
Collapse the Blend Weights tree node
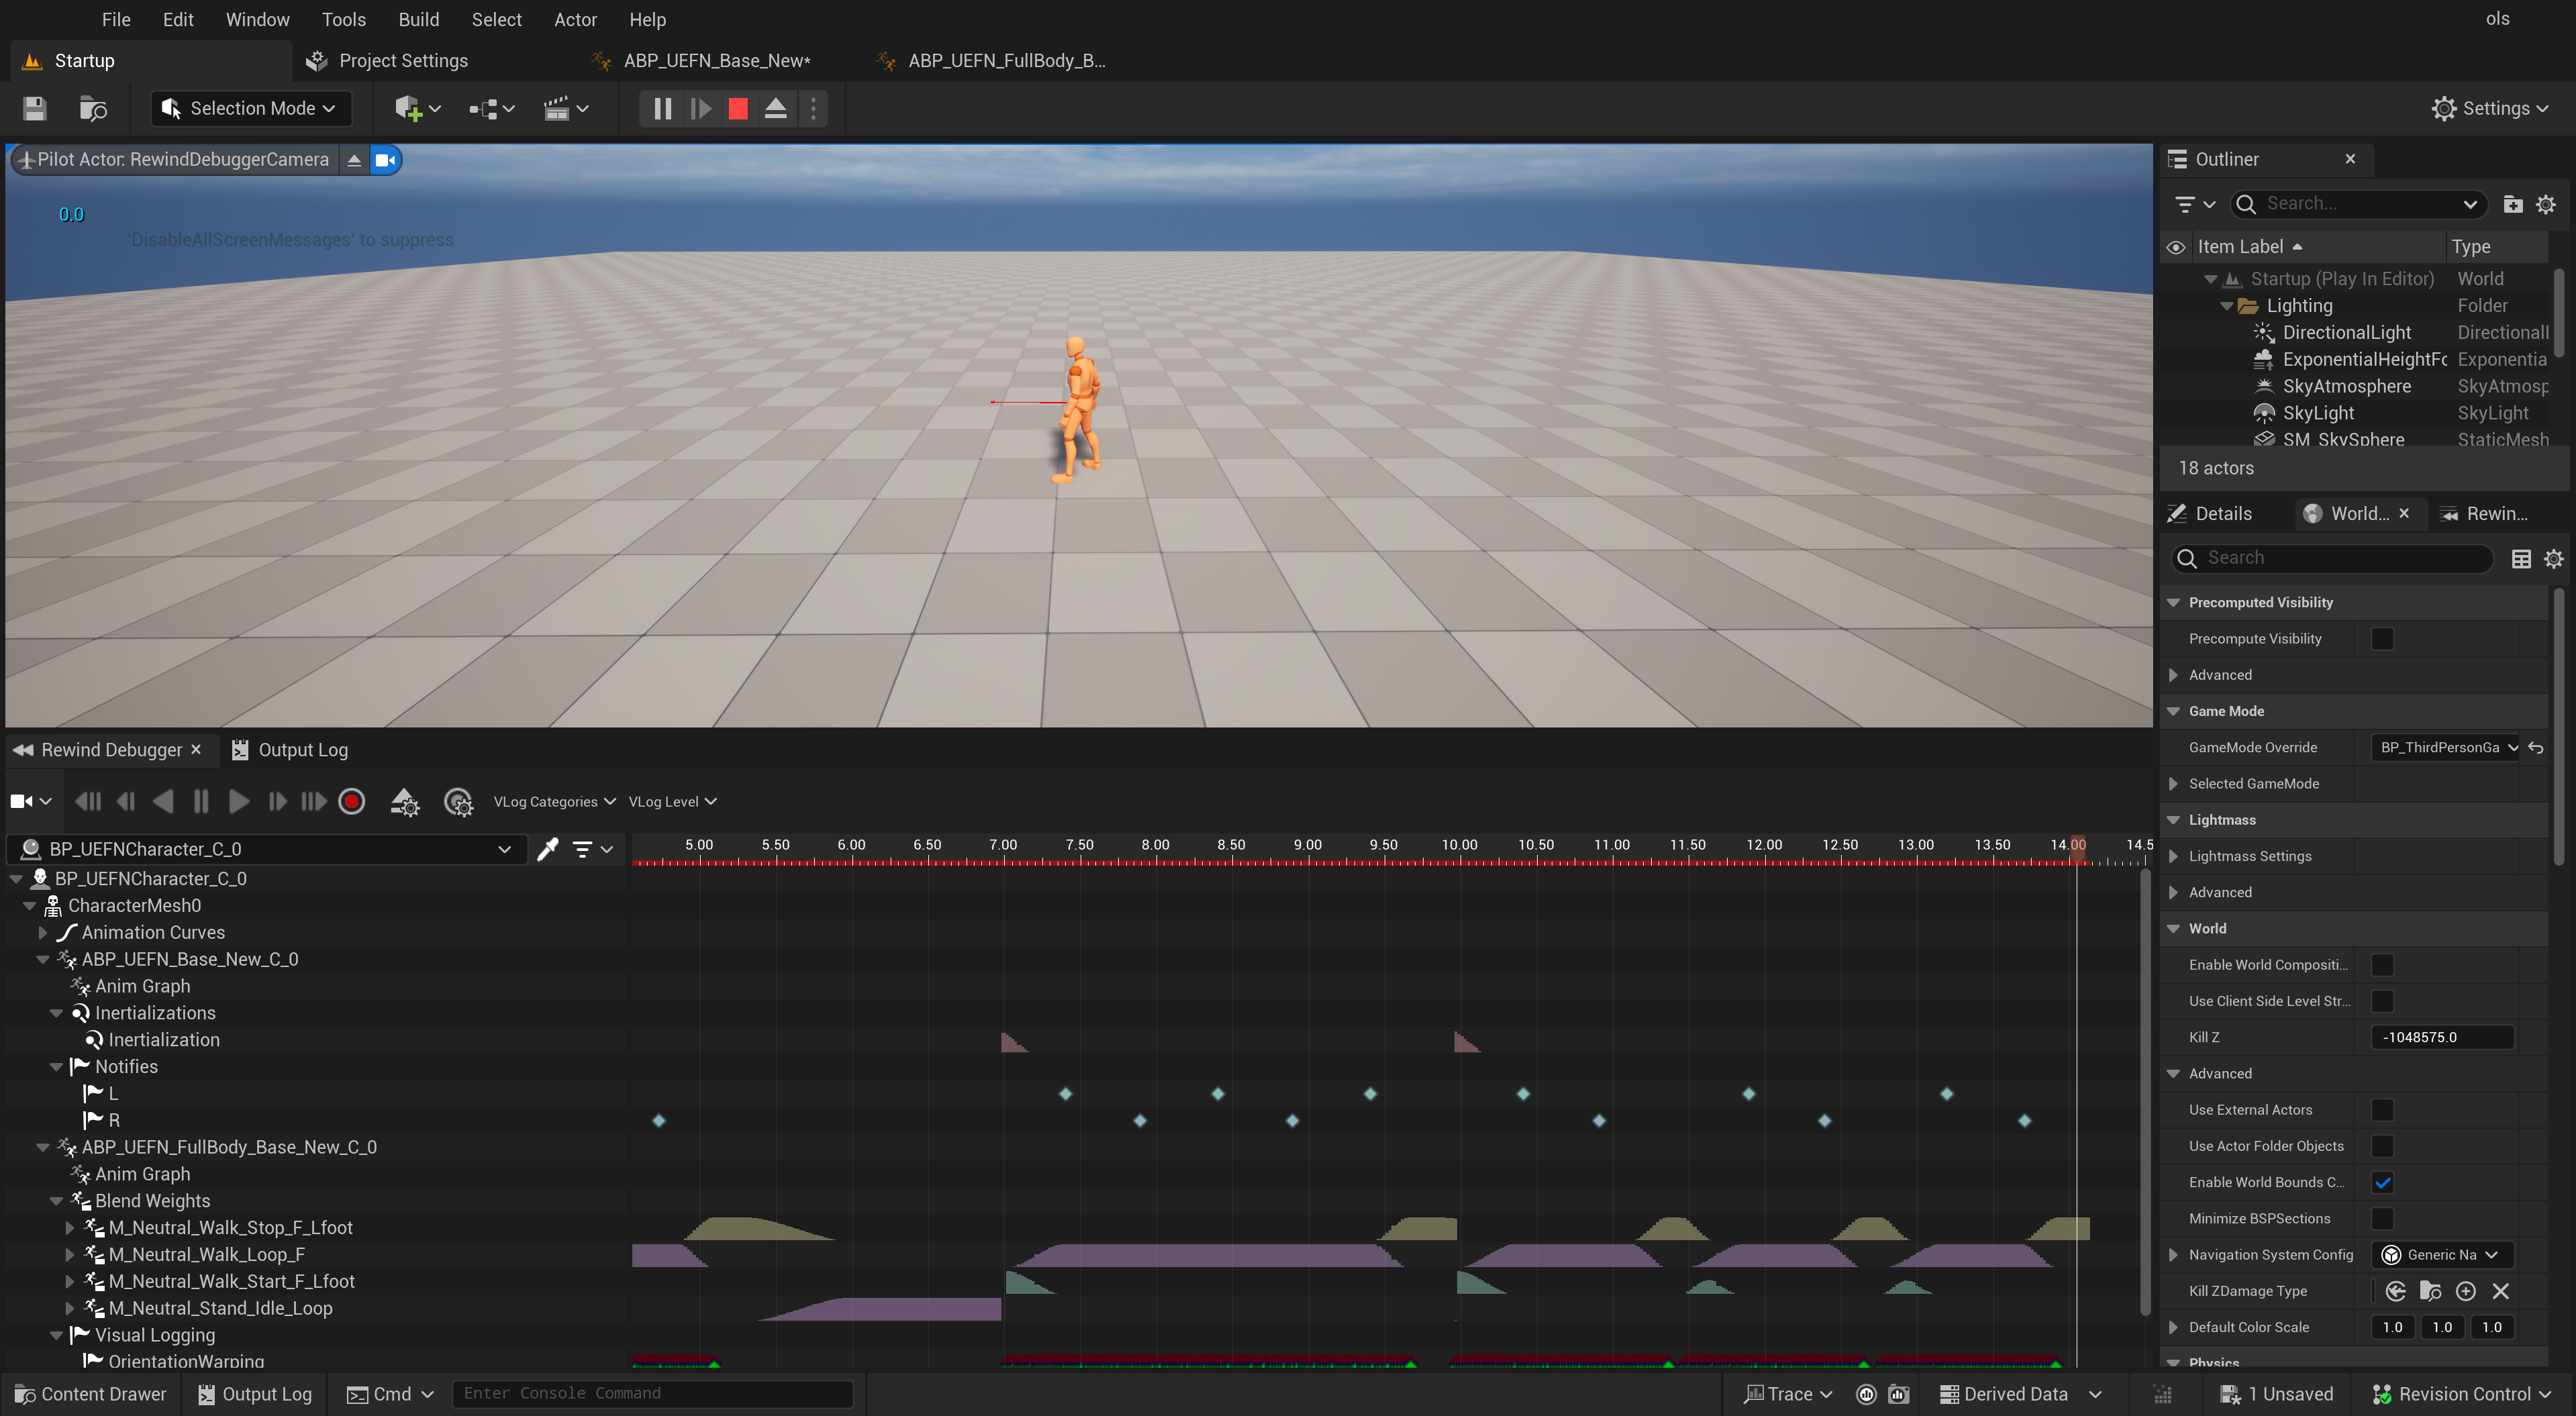tap(57, 1201)
